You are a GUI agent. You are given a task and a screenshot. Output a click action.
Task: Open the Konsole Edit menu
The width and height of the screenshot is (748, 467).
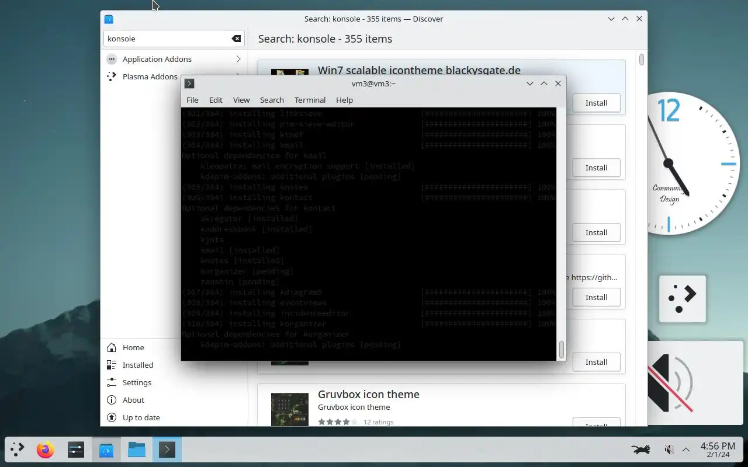[x=216, y=100]
